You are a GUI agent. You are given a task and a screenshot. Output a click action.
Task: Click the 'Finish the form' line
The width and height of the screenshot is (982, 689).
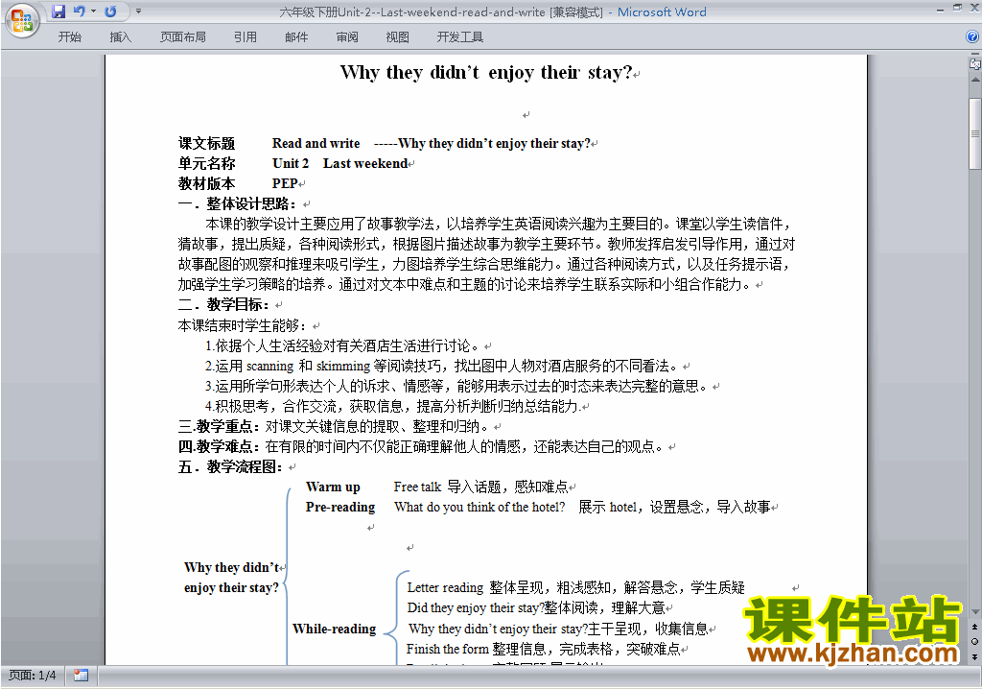(x=544, y=649)
